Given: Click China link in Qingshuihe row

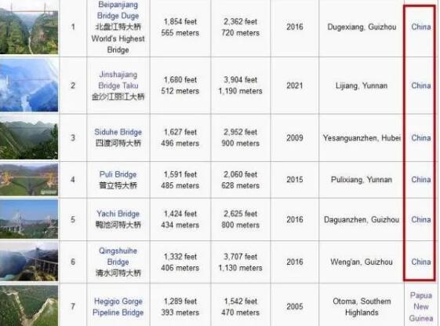Looking at the screenshot, I should click(421, 262).
